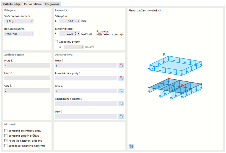Switch to Základní údaje tab
This screenshot has height=153, width=226.
pyautogui.click(x=12, y=4)
